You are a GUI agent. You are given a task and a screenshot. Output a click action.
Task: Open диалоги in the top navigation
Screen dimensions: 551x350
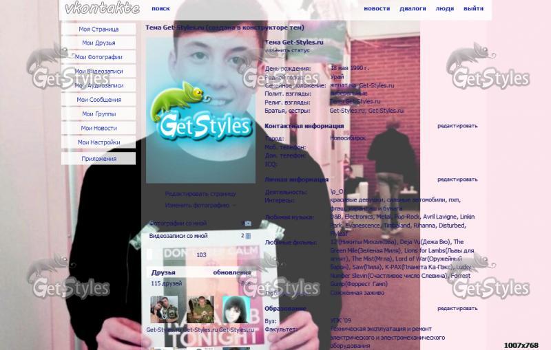coord(413,8)
